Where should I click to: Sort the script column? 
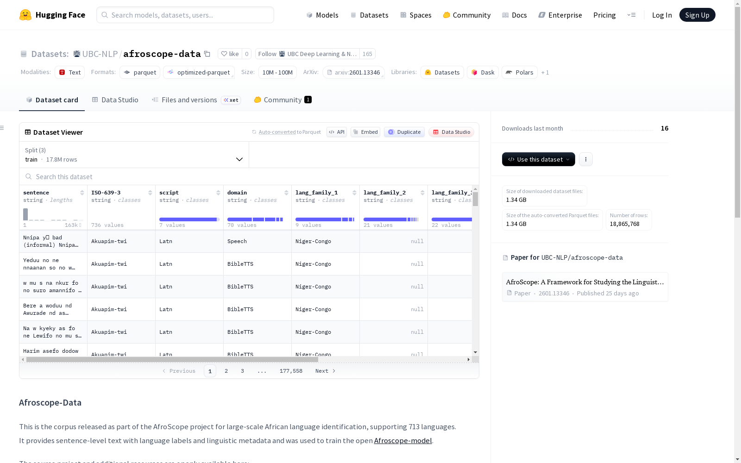(x=218, y=193)
